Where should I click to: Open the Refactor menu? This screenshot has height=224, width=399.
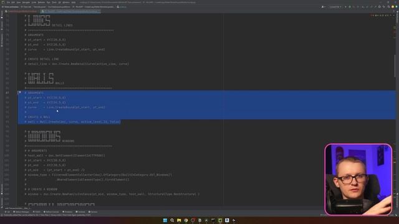(x=41, y=2)
